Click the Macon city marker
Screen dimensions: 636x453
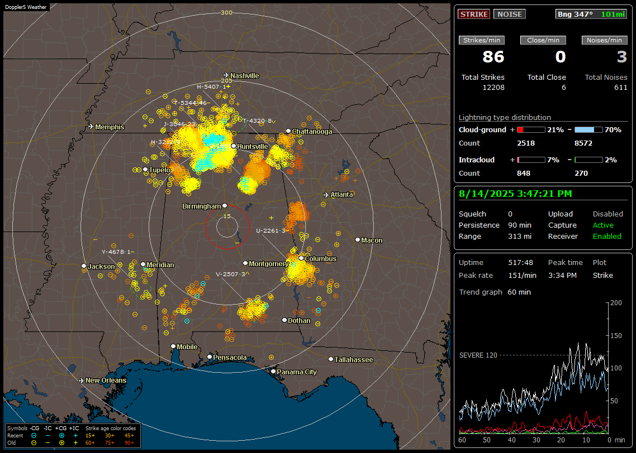pos(358,240)
